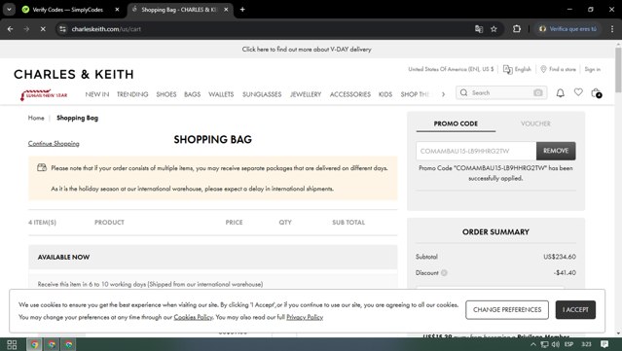Show hidden system tray icons

[533, 344]
